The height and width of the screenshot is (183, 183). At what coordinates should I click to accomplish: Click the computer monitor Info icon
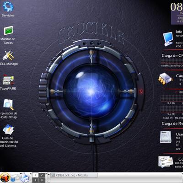pos(168,39)
